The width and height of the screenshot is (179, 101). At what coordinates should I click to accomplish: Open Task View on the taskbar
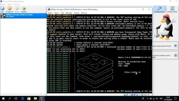16,98
